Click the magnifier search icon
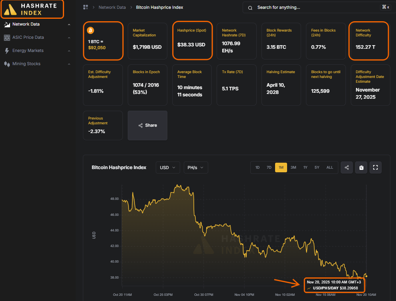The width and height of the screenshot is (396, 301). 250,8
